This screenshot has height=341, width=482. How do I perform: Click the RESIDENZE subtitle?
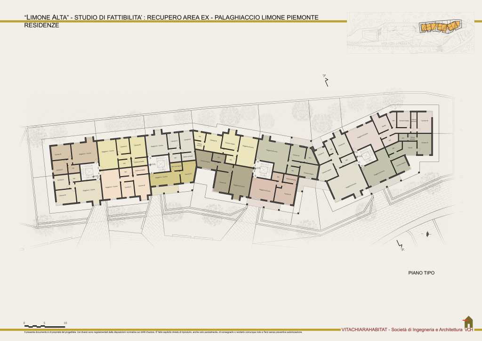41,25
